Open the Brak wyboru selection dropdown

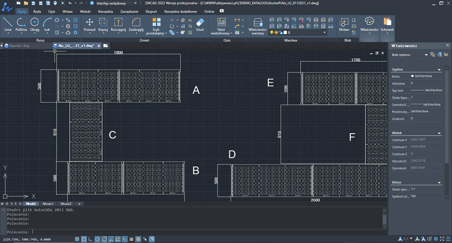click(410, 55)
